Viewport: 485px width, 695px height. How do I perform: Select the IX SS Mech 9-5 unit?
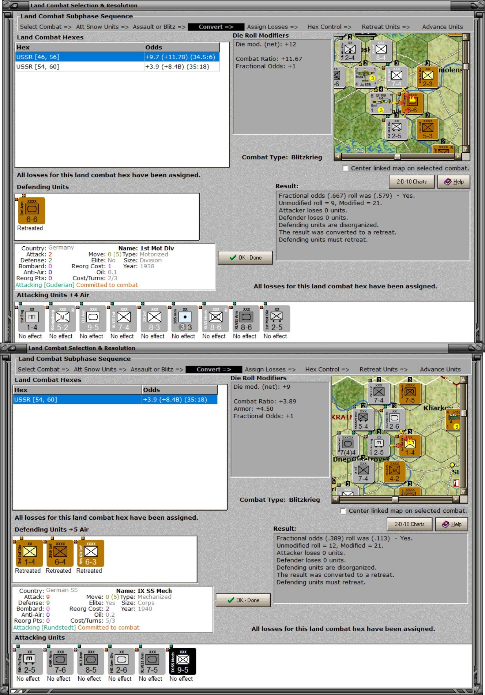tap(183, 661)
